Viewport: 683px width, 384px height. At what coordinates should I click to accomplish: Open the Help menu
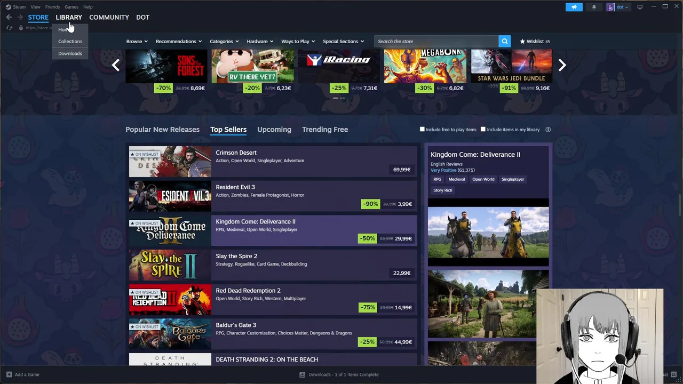[x=88, y=7]
